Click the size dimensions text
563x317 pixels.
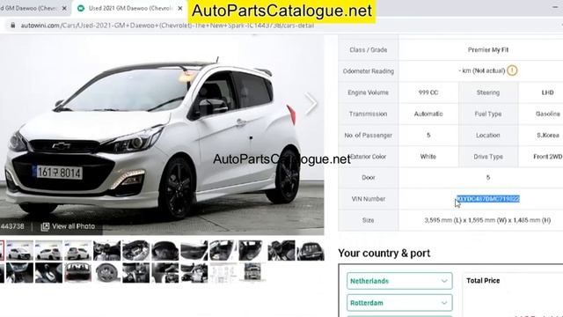coord(487,220)
